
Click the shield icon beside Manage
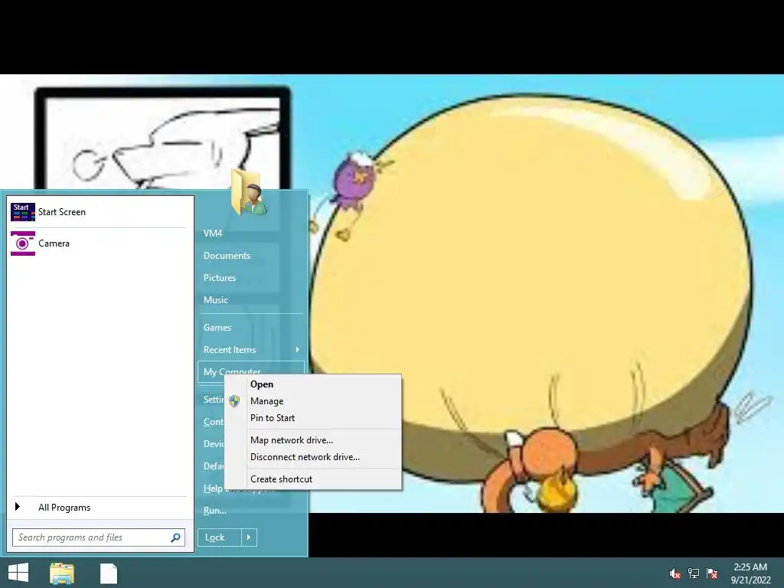point(234,401)
